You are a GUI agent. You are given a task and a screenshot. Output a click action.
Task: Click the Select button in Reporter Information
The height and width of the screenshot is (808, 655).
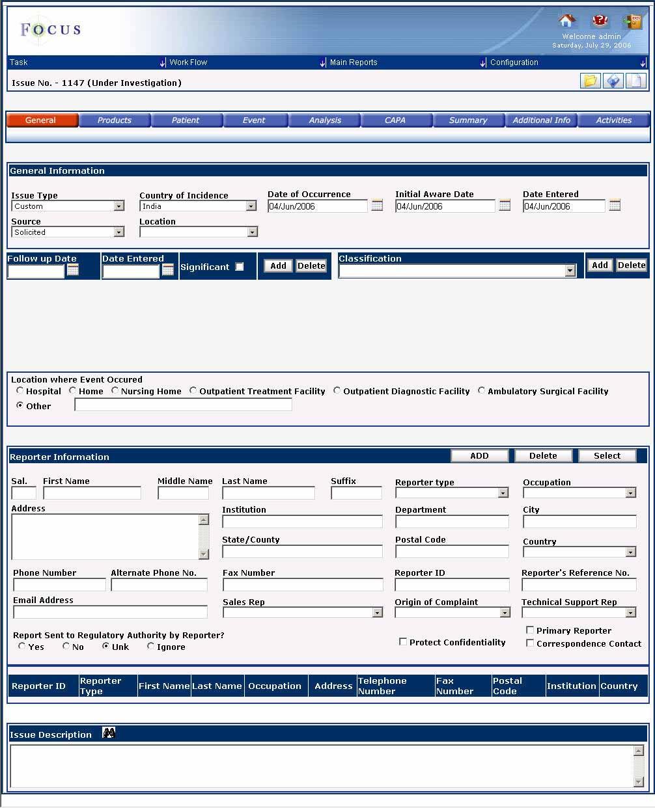(607, 456)
